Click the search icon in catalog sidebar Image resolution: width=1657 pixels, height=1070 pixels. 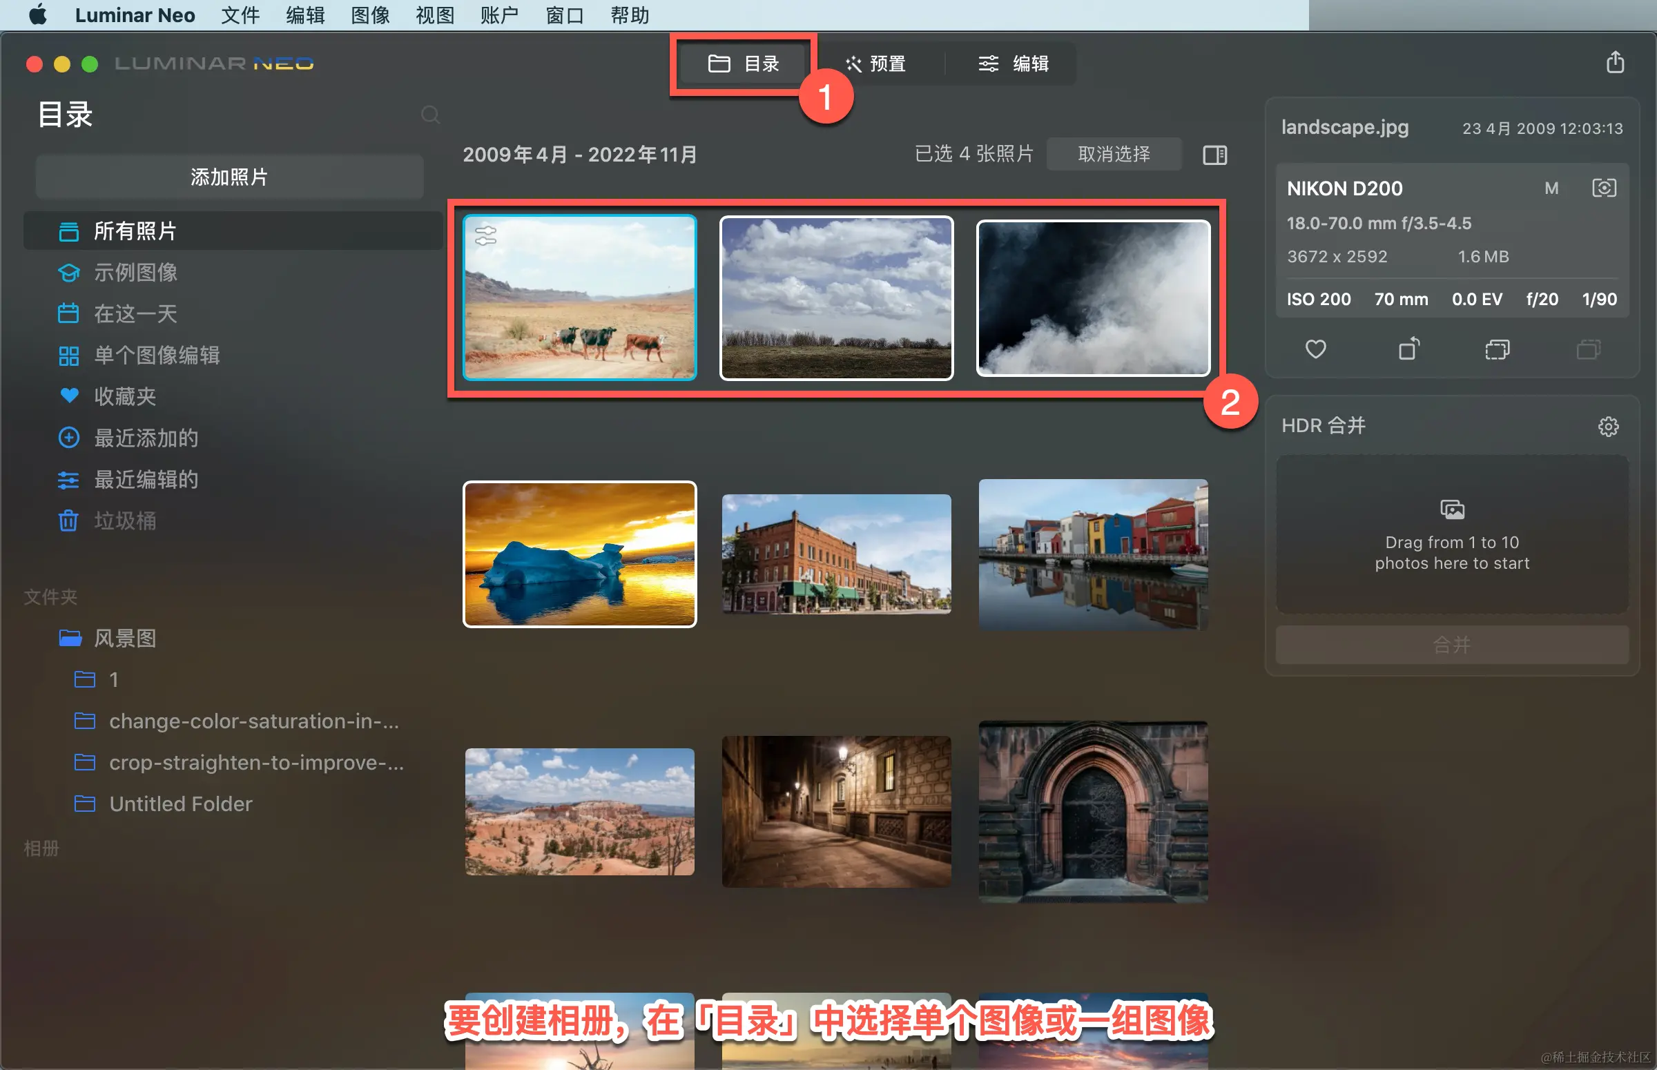[x=430, y=115]
